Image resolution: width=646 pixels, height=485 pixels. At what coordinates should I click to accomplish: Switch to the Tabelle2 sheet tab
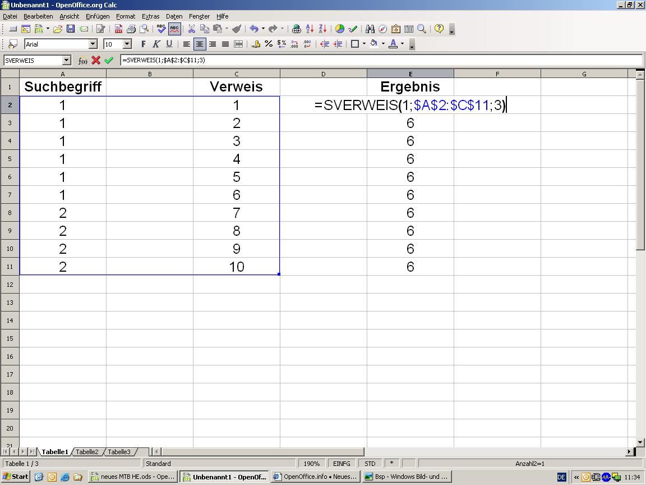tap(87, 452)
